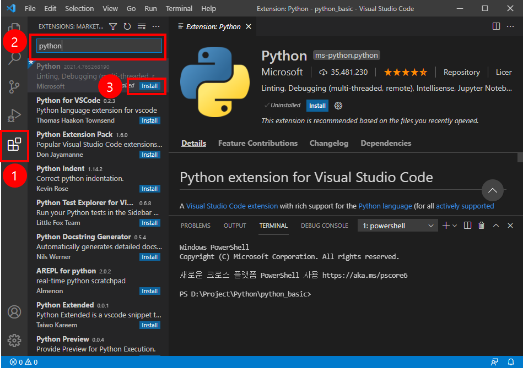Open the Search view in activity bar
This screenshot has height=368, width=523.
point(14,58)
